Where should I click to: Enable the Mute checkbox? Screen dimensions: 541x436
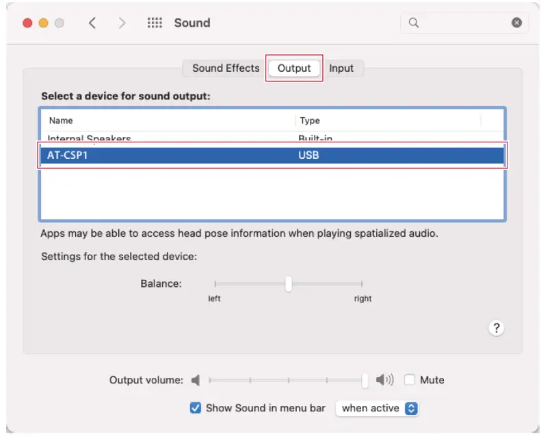[x=410, y=380]
